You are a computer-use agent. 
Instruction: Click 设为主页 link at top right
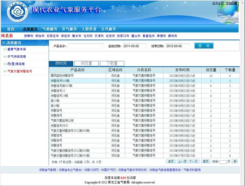218,3
